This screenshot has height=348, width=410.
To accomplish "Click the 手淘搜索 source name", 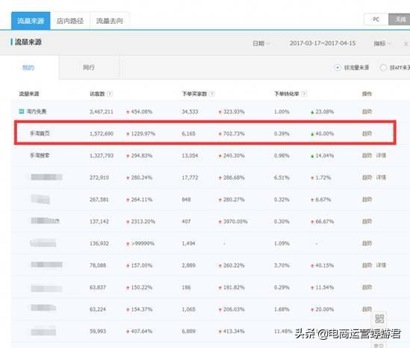I will point(40,156).
